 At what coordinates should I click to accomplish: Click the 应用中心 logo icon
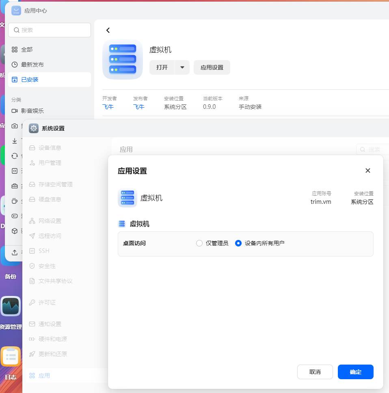coord(16,11)
